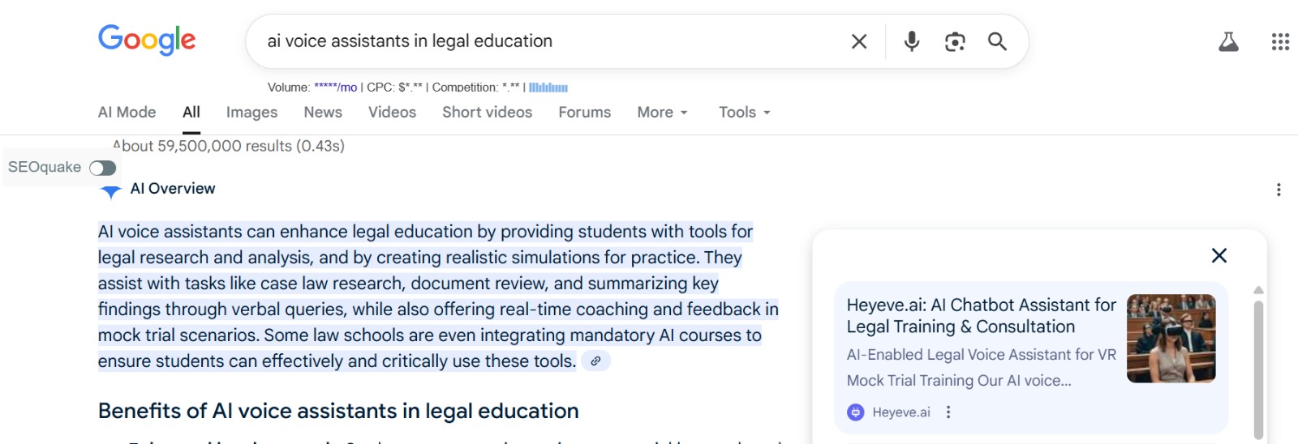Image resolution: width=1298 pixels, height=444 pixels.
Task: Click the VR courtroom thumbnail image
Action: [x=1171, y=338]
